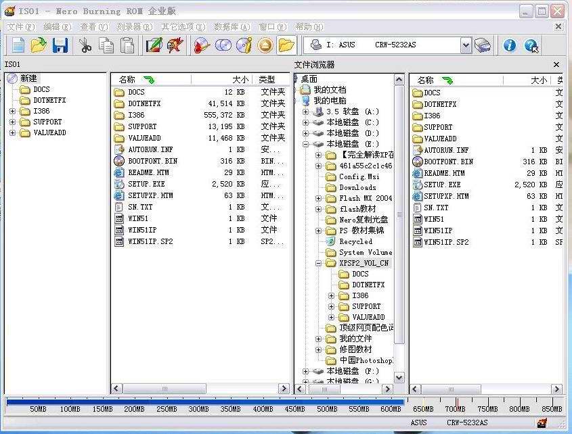Click the Choose recorder drive icon
Image resolution: width=572 pixels, height=434 pixels.
coord(483,45)
